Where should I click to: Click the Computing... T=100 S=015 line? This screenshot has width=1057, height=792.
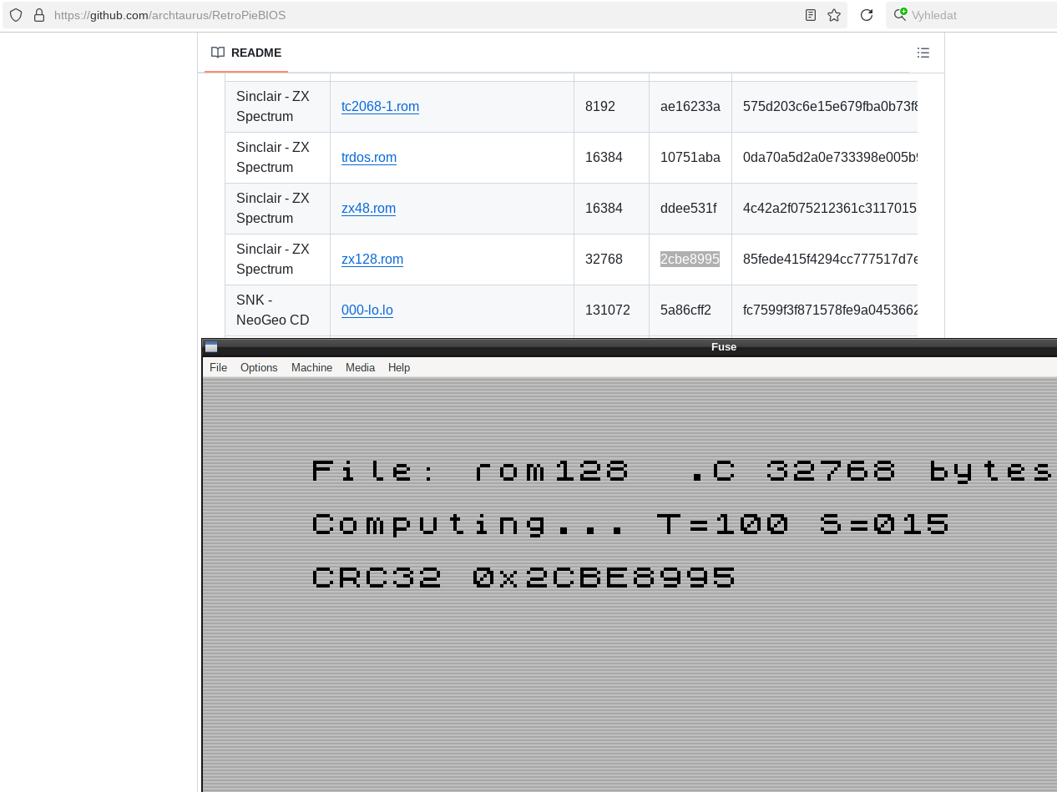click(x=630, y=524)
